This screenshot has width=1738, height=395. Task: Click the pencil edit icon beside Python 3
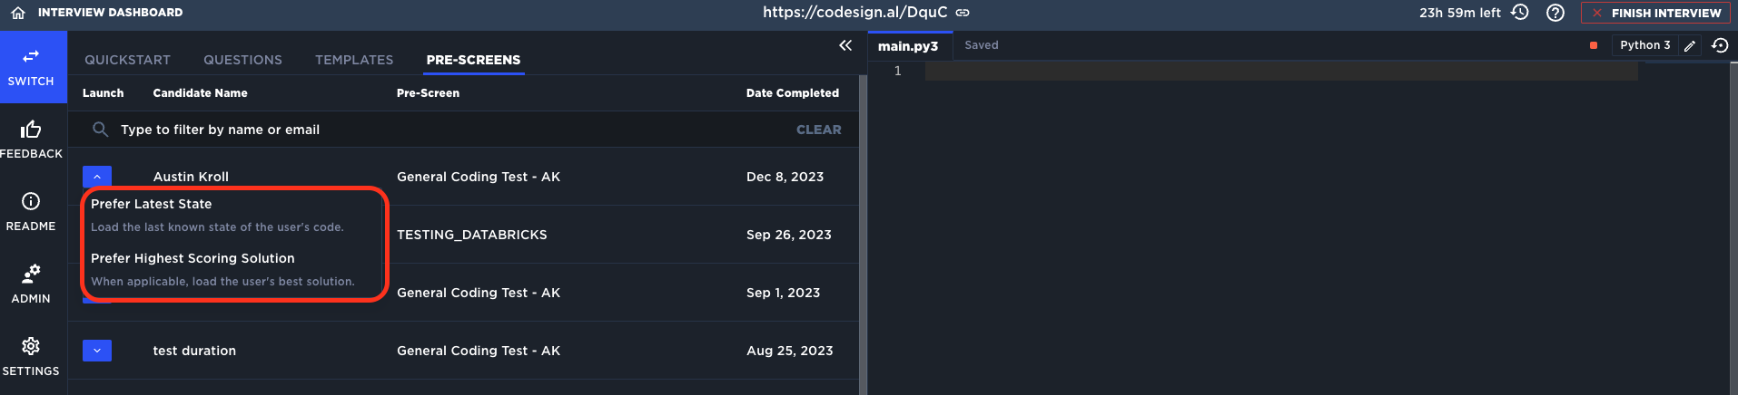point(1690,45)
